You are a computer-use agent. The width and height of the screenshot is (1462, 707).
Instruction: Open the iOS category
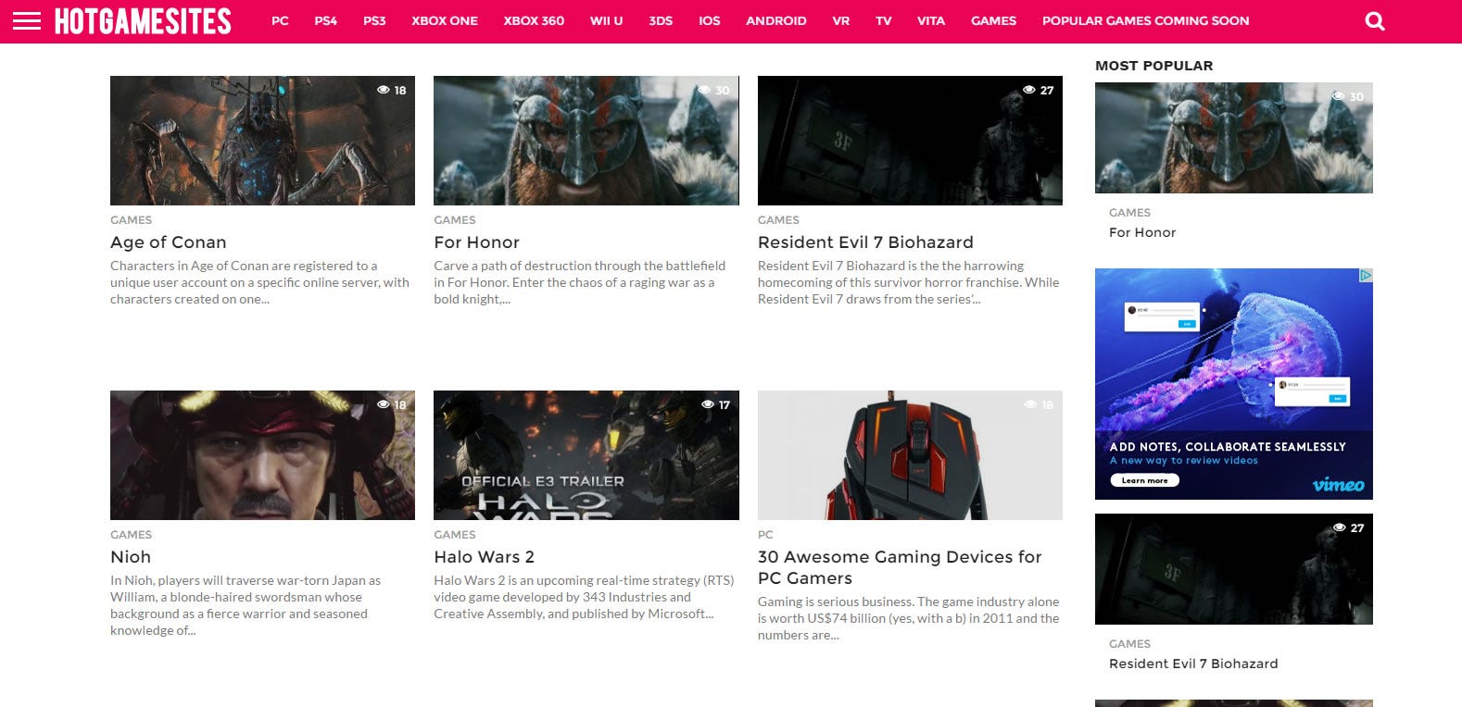710,20
